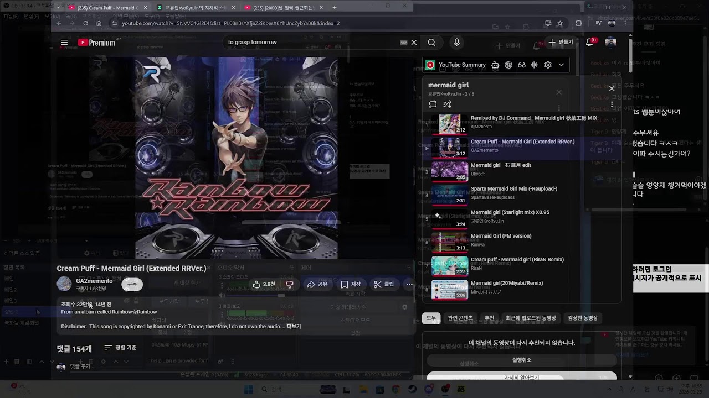
Task: Close the mermaid girl playlist panel
Action: click(612, 88)
